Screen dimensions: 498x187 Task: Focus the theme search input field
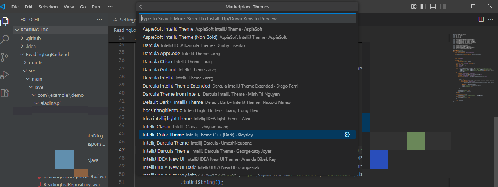click(x=247, y=18)
